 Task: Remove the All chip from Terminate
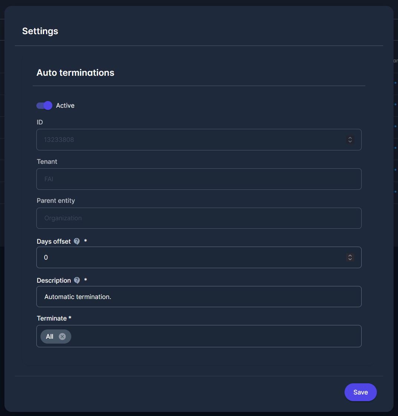click(62, 337)
